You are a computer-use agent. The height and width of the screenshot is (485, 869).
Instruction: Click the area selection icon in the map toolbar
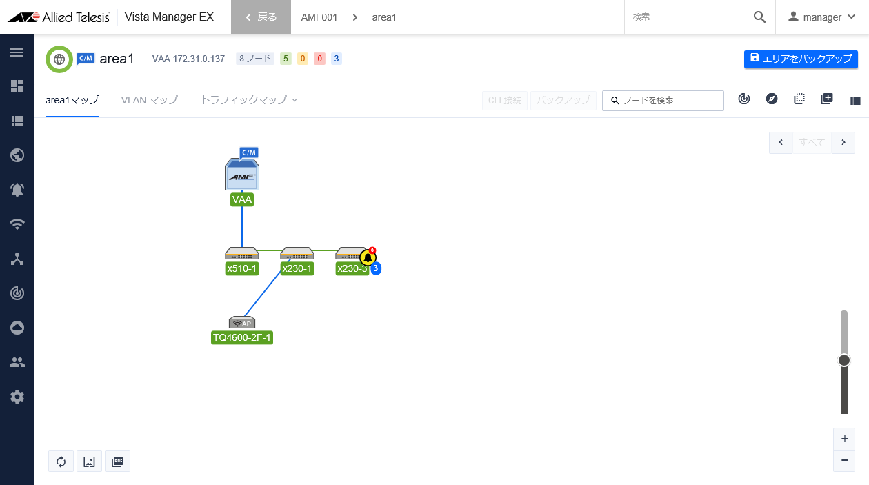click(x=799, y=99)
